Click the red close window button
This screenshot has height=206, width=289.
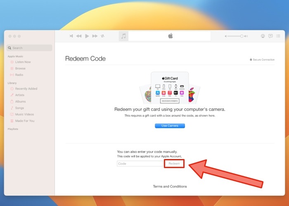click(x=10, y=36)
